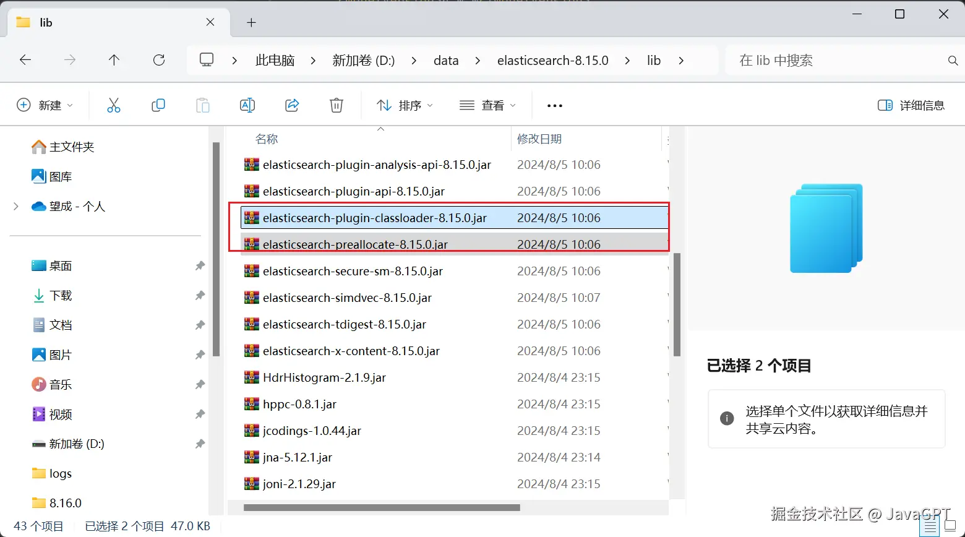Expand chevron after 此电脑 in address bar
965x537 pixels.
pos(313,61)
